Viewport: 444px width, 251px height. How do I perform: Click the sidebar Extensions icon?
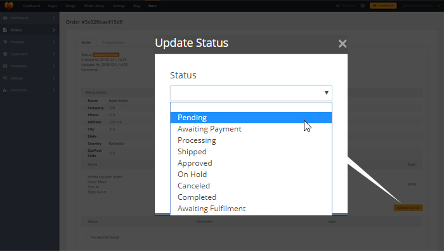click(x=5, y=90)
